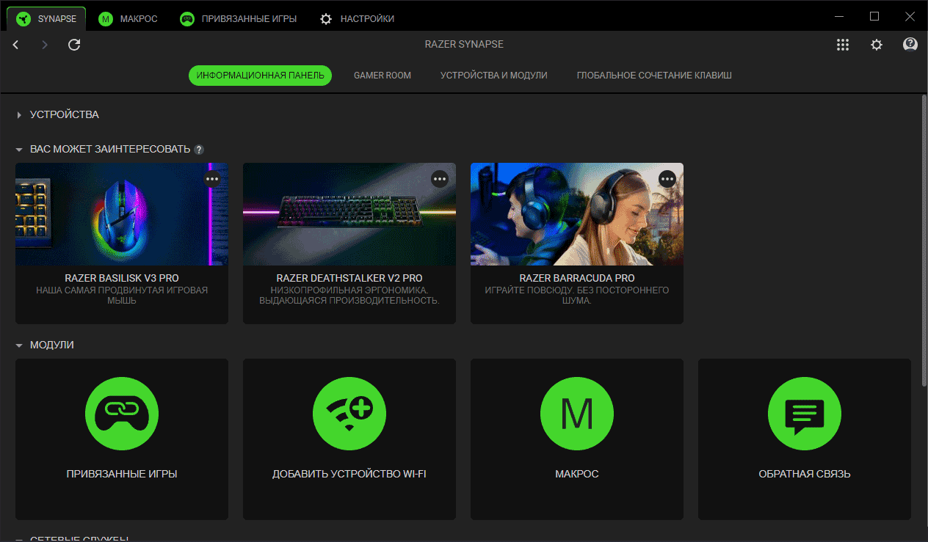Click the add Wi-Fi device module icon
This screenshot has width=928, height=542.
click(349, 415)
